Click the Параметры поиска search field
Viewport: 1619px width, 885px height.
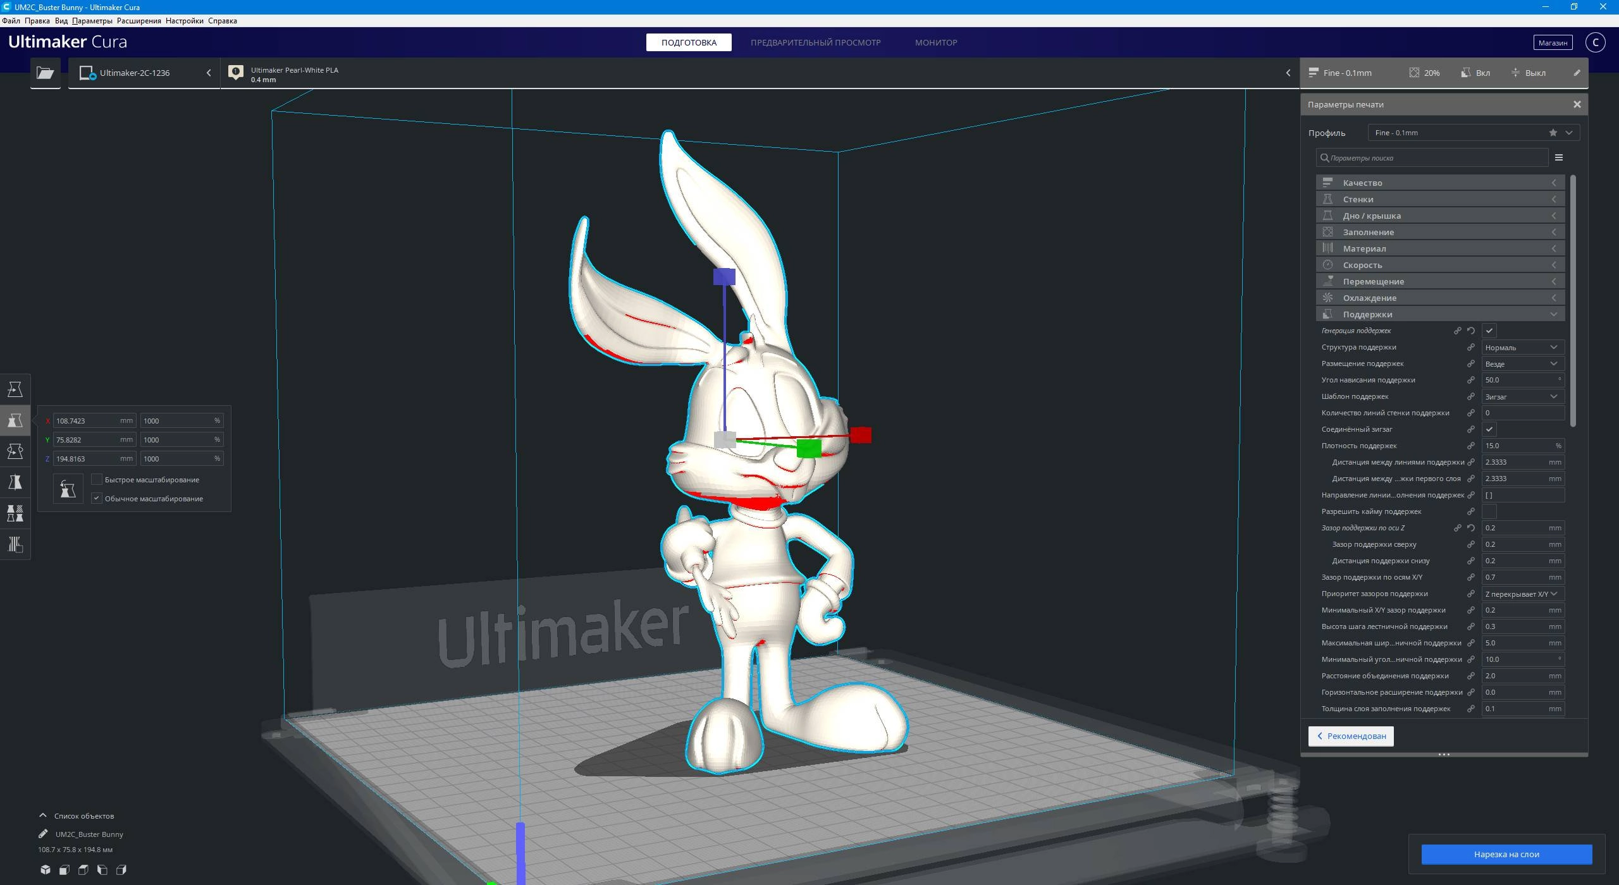[1432, 157]
